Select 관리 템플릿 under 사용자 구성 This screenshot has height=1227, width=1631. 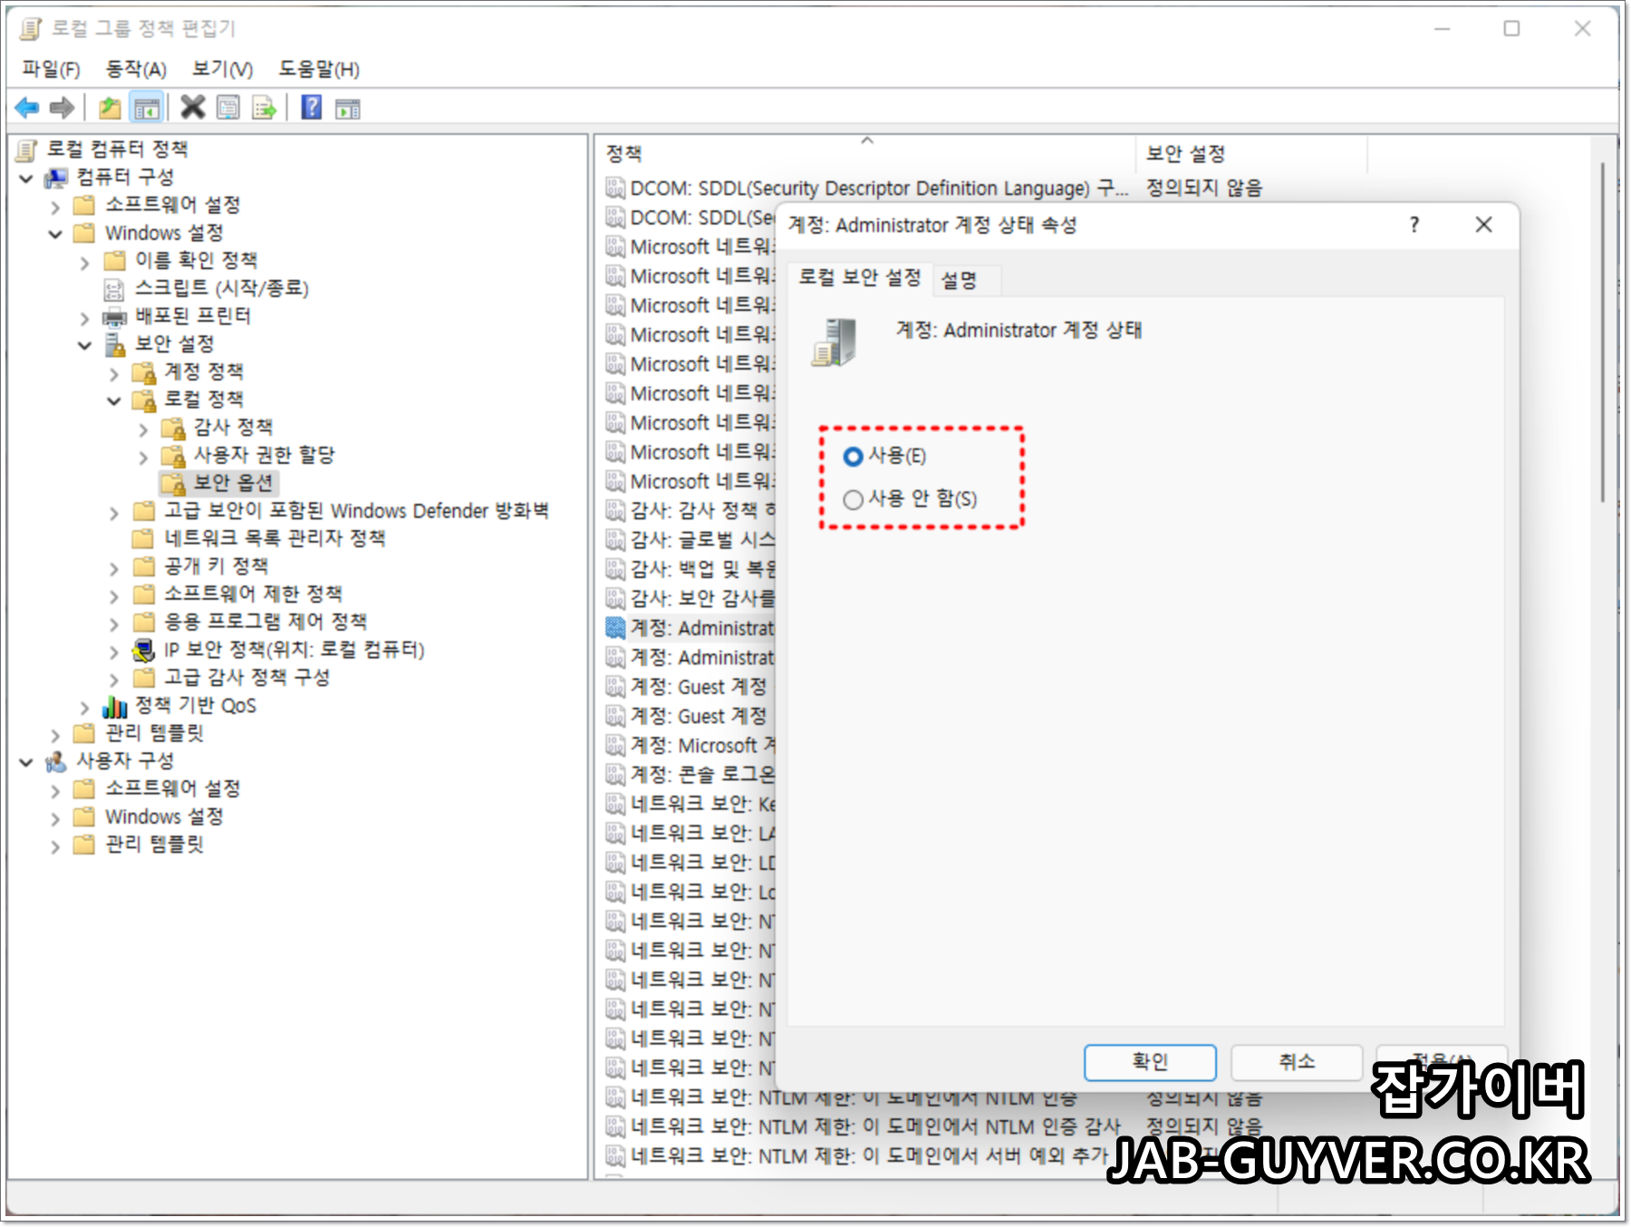pyautogui.click(x=154, y=844)
